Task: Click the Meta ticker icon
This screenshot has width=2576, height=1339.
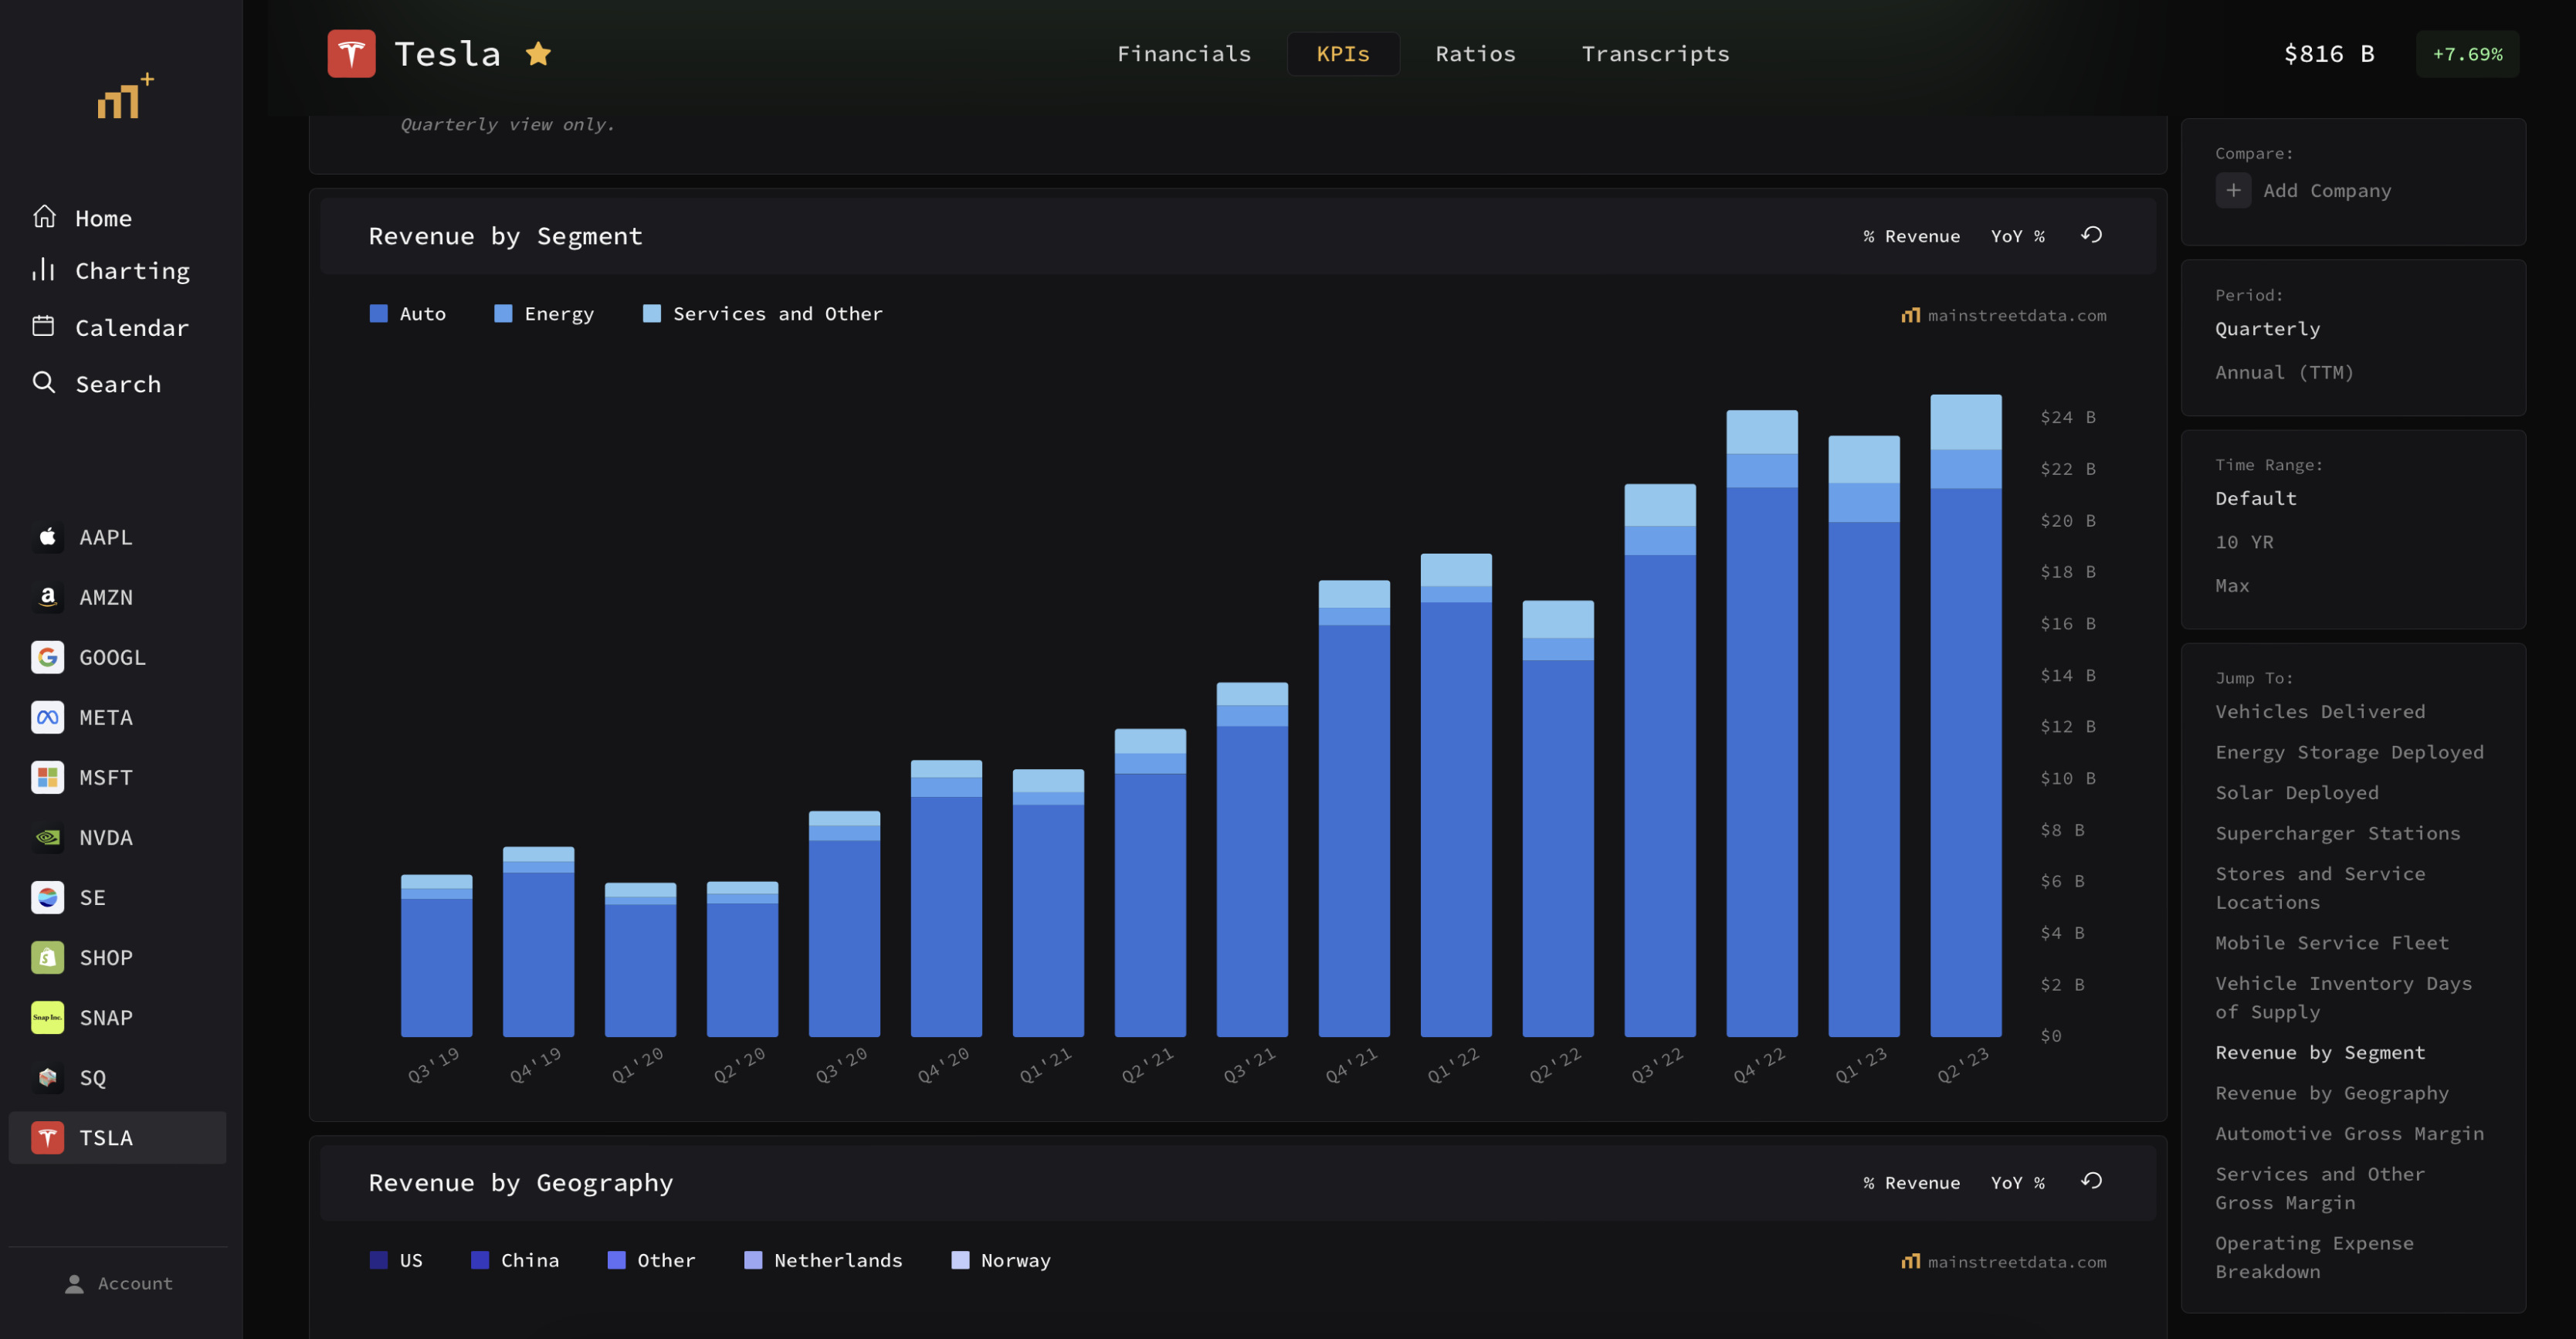Action: click(x=47, y=717)
